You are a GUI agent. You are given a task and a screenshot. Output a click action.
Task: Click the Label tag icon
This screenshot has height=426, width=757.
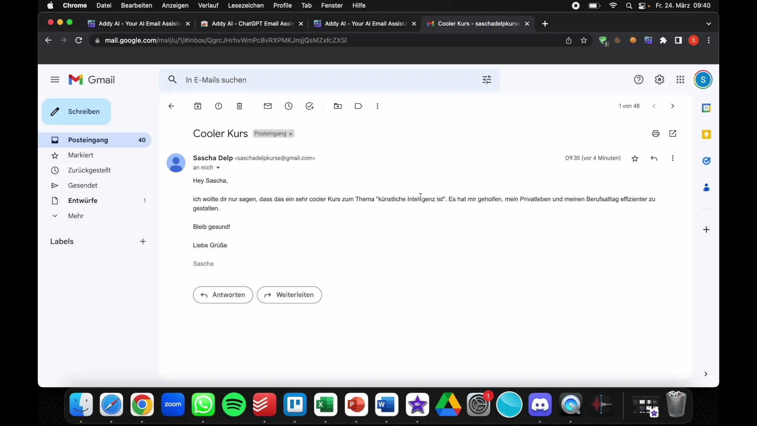[x=358, y=106]
